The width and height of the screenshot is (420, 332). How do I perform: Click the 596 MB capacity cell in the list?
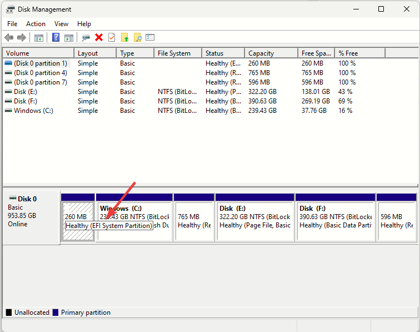click(259, 82)
